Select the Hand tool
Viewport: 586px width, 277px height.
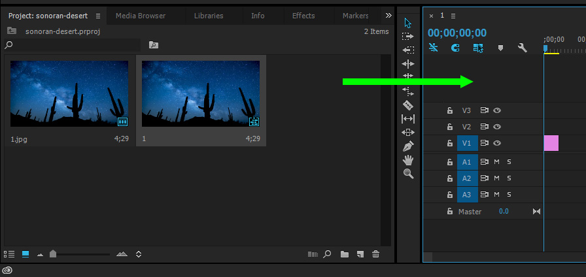coord(407,160)
